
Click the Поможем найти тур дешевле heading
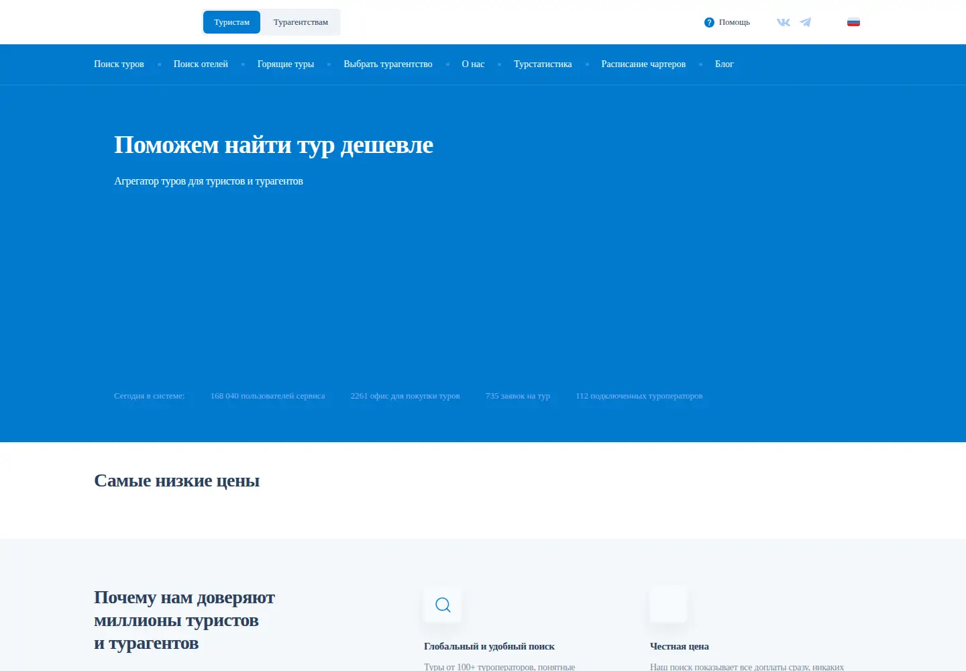[x=274, y=145]
